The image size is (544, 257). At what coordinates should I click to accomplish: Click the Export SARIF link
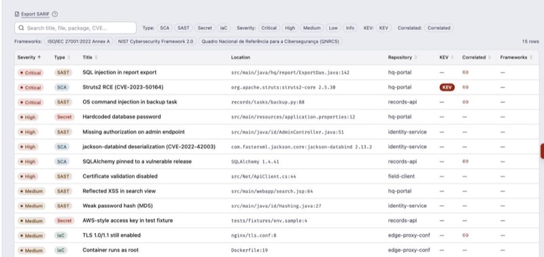pos(35,14)
